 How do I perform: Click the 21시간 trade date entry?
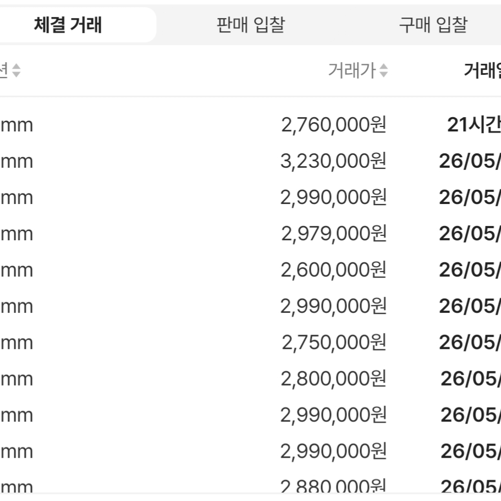[x=474, y=125]
